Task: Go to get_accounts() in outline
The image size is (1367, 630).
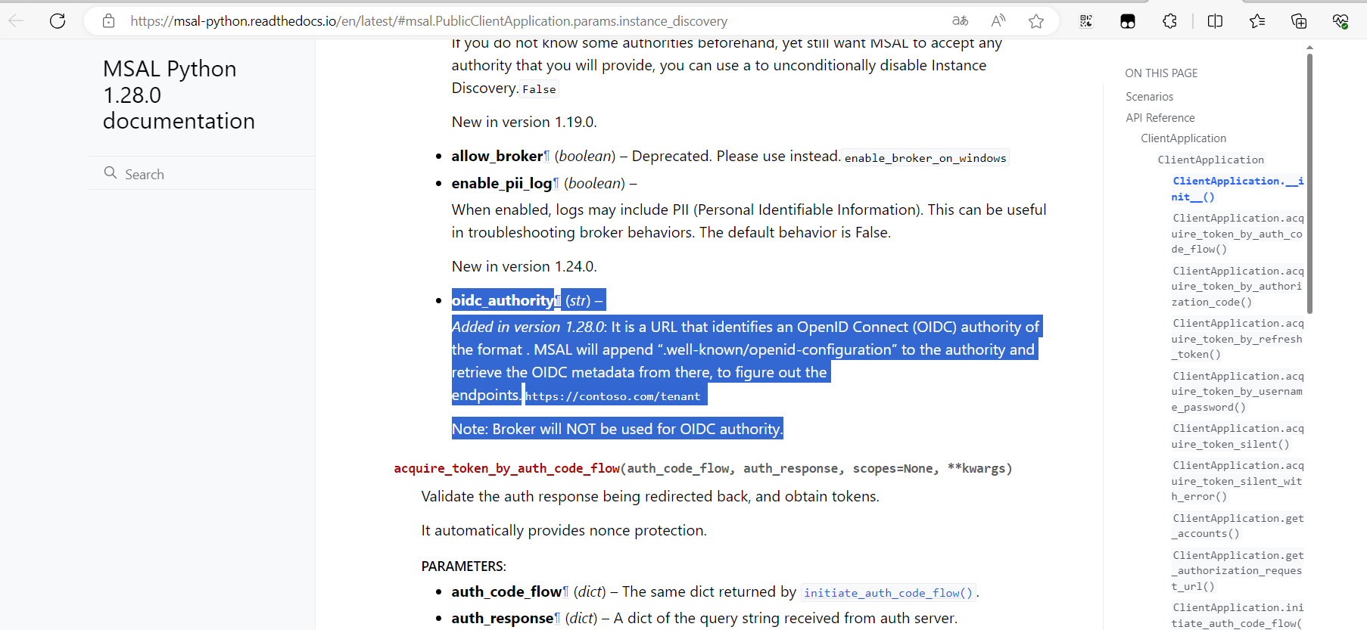Action: click(x=1238, y=526)
